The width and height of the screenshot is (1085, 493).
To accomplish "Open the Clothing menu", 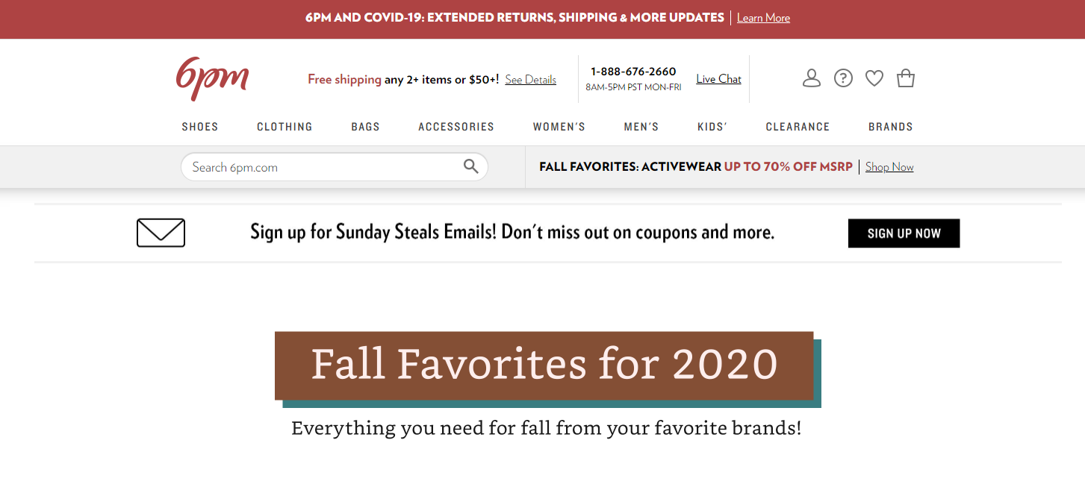I will coord(285,127).
